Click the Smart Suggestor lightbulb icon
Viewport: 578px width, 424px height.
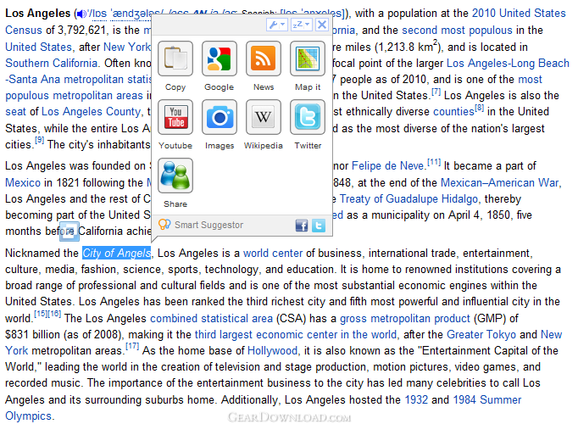[164, 224]
